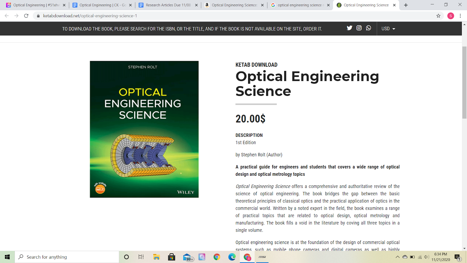Click the DESCRIPTION heading

249,135
